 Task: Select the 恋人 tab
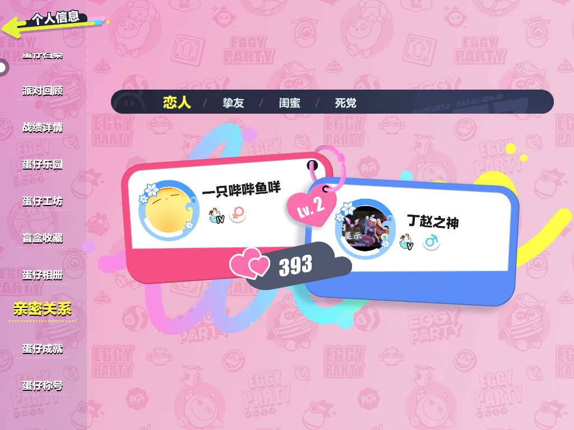177,102
